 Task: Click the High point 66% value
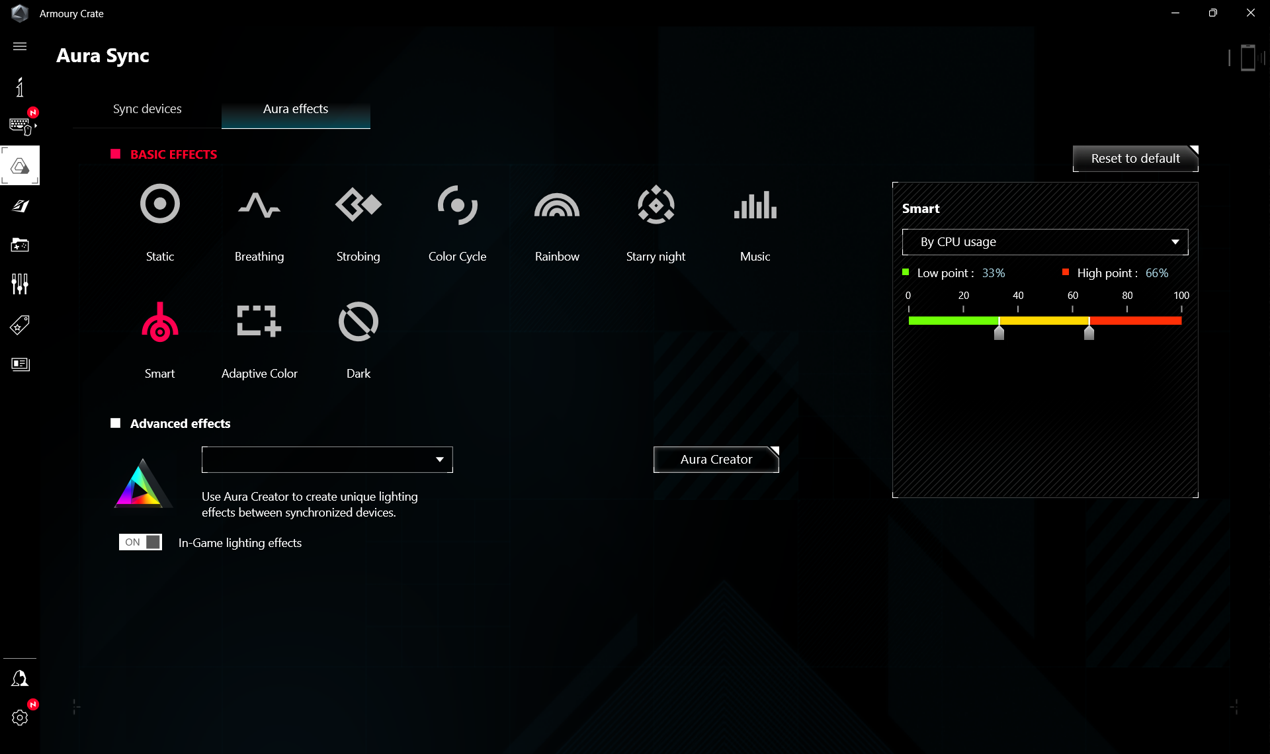coord(1157,273)
